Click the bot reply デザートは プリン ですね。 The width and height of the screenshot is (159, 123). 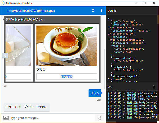[x=27, y=107]
